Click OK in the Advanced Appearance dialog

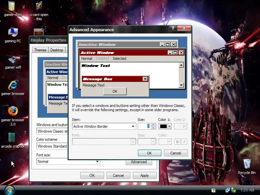[x=149, y=153]
